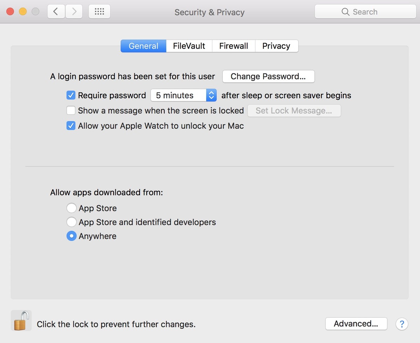Choose App Store and identified developers
The height and width of the screenshot is (343, 420).
(71, 222)
